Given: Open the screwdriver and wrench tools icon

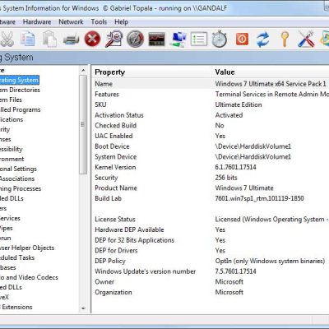Looking at the screenshot, I should coord(306,39).
